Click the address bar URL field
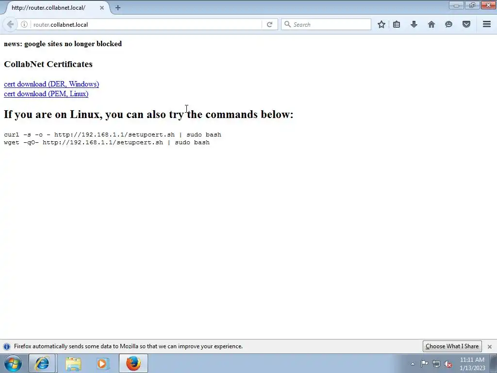 click(146, 24)
